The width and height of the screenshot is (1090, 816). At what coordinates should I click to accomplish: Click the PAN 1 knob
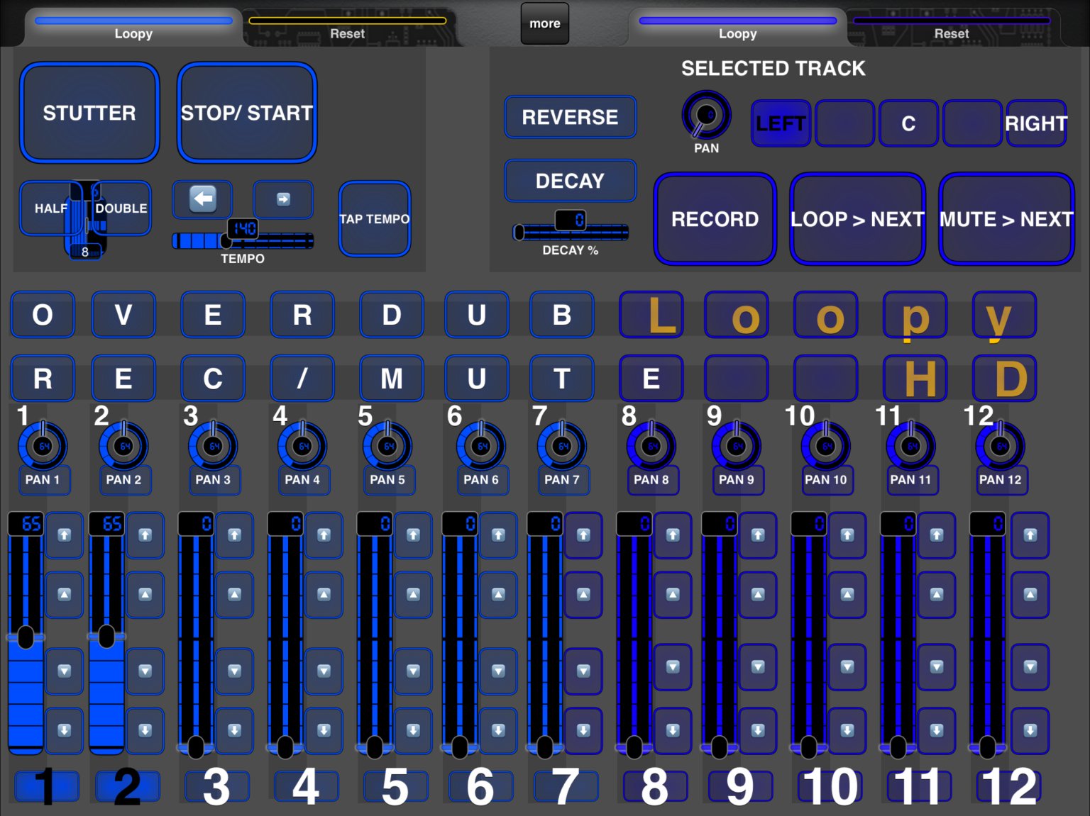coord(43,446)
